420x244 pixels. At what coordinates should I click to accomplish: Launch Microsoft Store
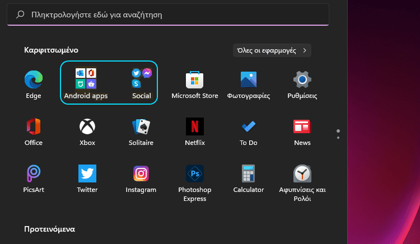click(x=195, y=79)
